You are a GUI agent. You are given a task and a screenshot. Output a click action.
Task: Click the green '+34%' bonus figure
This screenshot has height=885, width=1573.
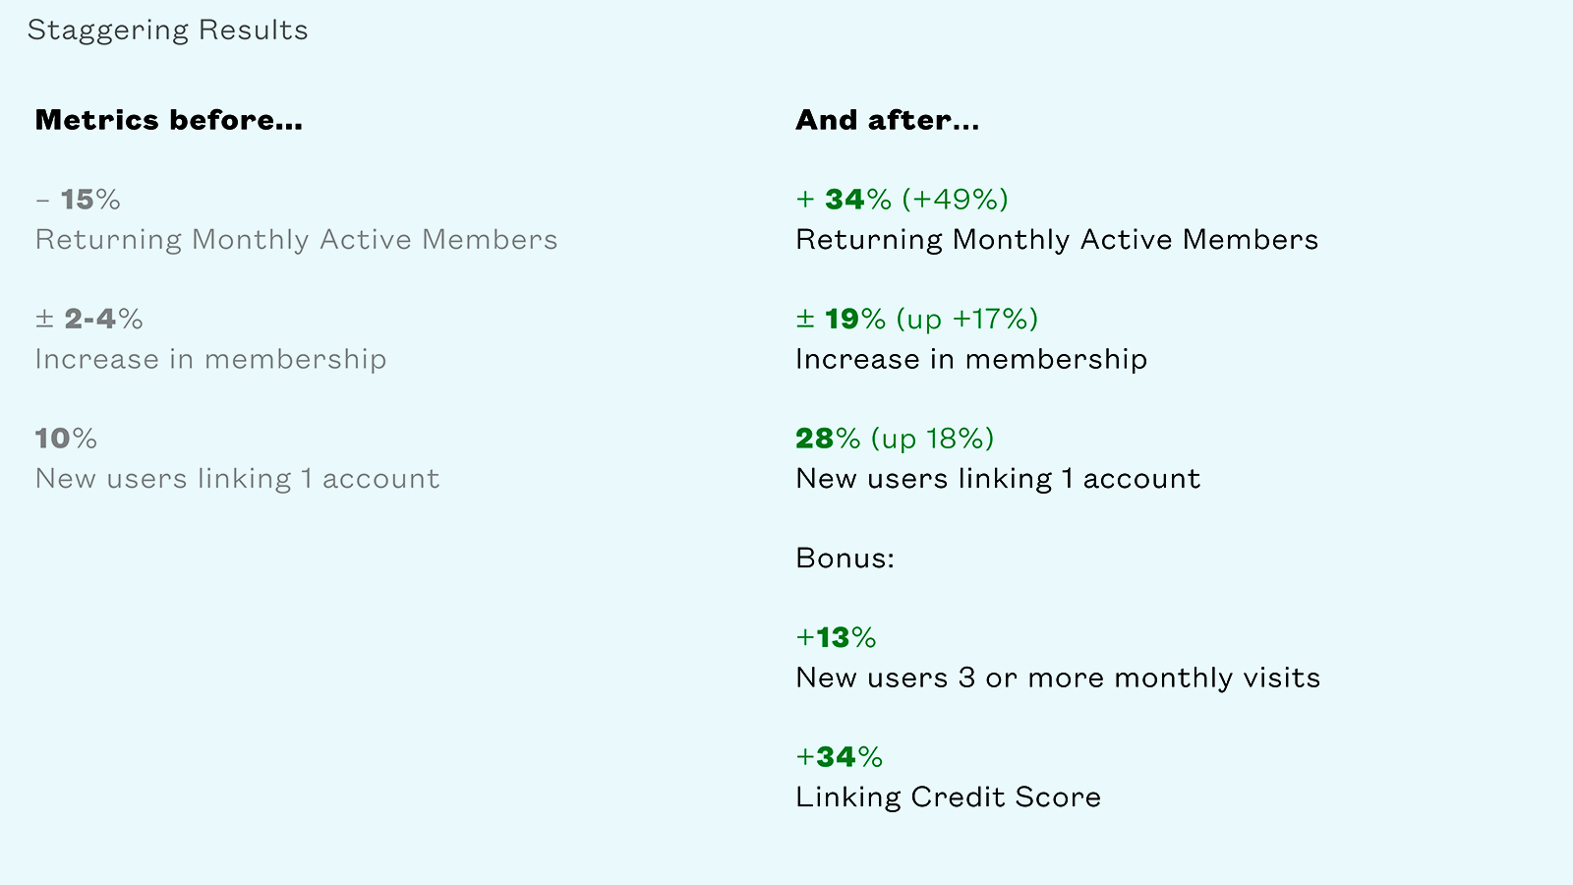[840, 757]
